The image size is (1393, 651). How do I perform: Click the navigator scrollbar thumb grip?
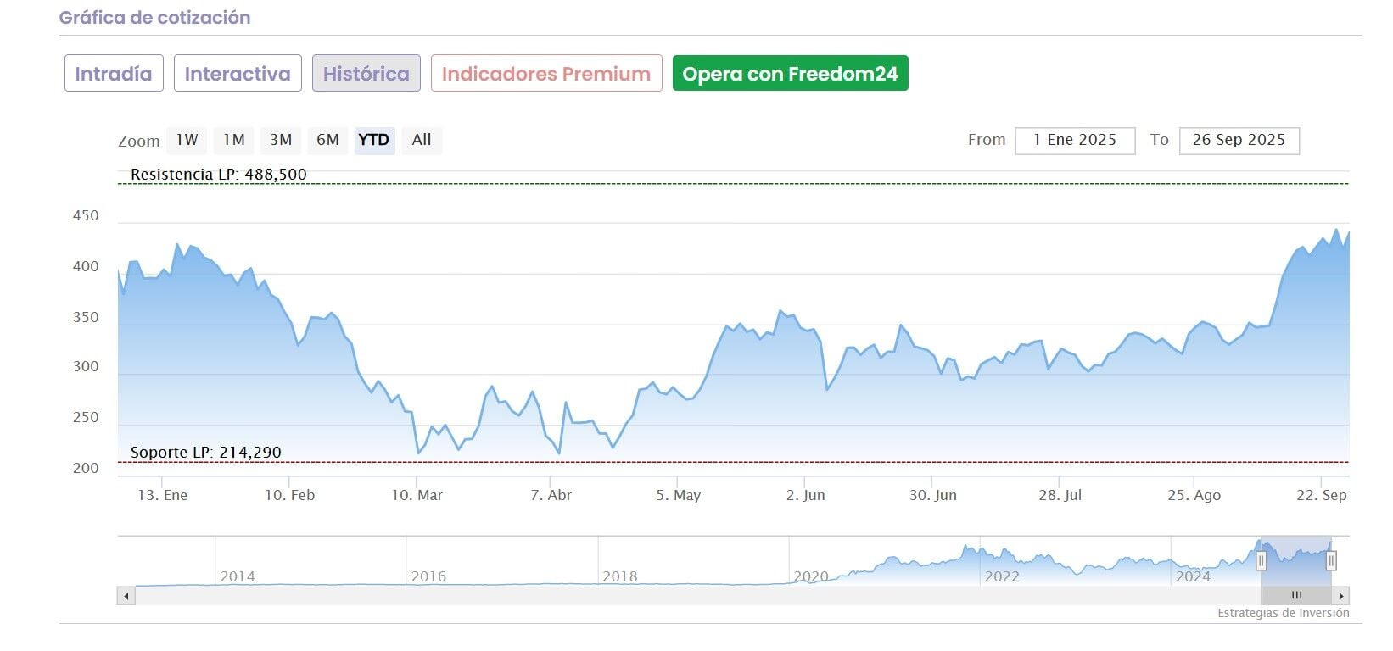click(x=1296, y=596)
